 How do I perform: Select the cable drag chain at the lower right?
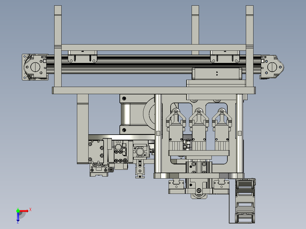[245, 201]
